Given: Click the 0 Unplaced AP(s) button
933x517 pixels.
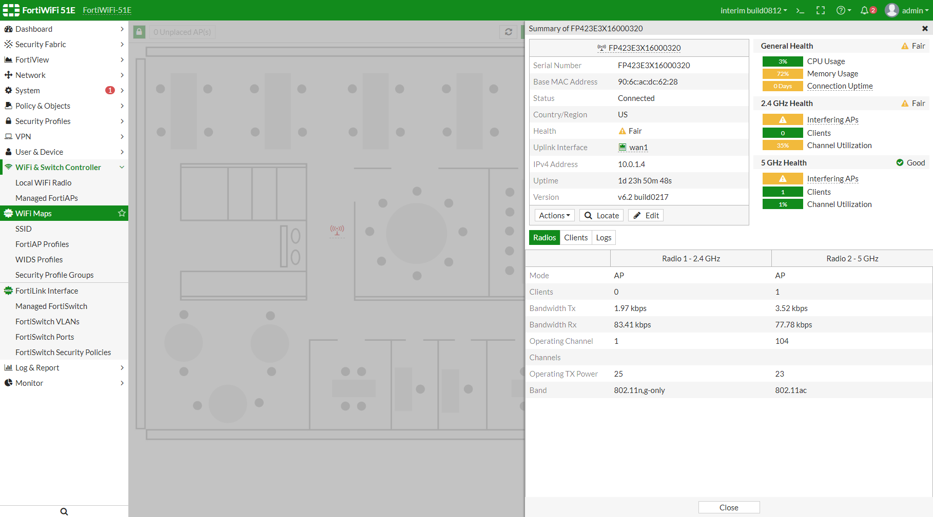Looking at the screenshot, I should pyautogui.click(x=182, y=32).
